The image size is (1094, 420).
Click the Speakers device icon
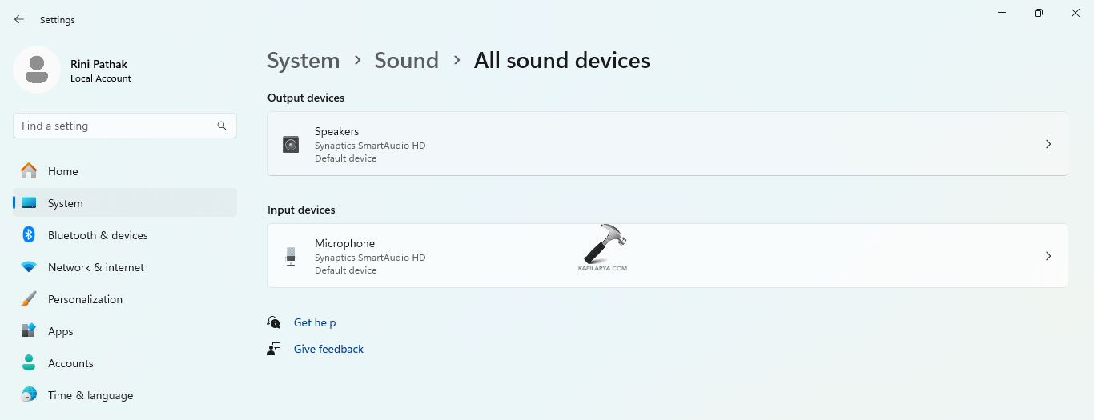(x=291, y=145)
